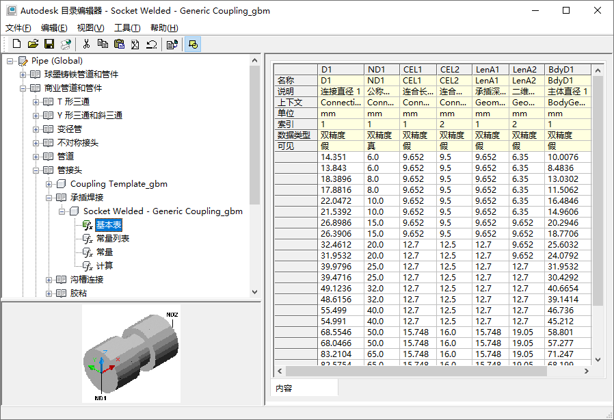
Task: Click the Cut scissors icon
Action: 87,44
